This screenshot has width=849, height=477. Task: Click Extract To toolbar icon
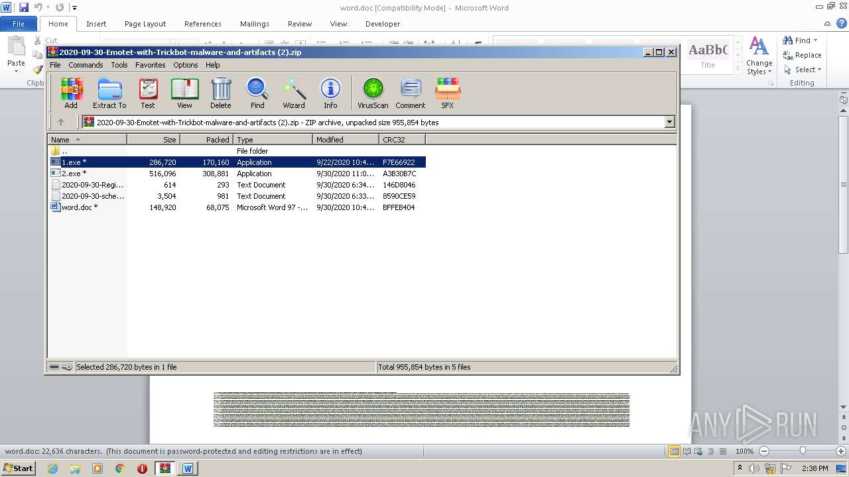pyautogui.click(x=109, y=93)
